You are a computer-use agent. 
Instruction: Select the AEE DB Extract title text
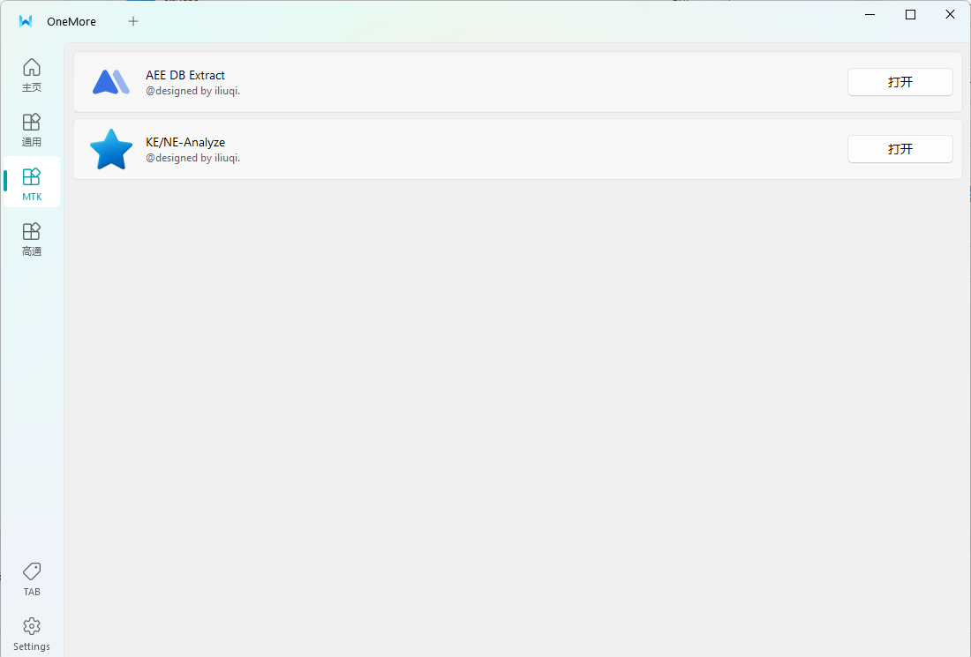(185, 76)
